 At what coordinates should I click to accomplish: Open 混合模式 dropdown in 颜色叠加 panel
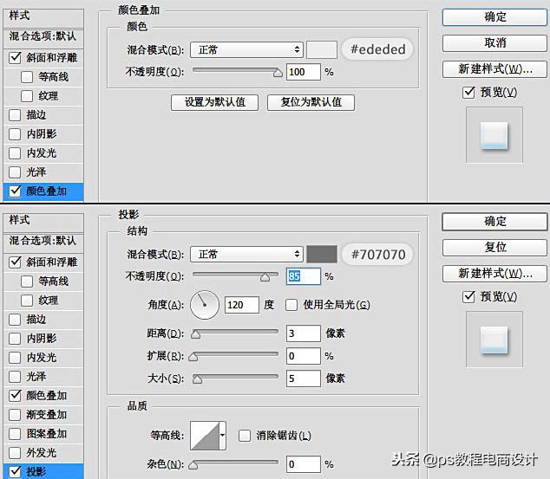pyautogui.click(x=246, y=49)
